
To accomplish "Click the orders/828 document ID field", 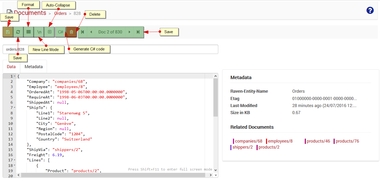I will point(110,49).
